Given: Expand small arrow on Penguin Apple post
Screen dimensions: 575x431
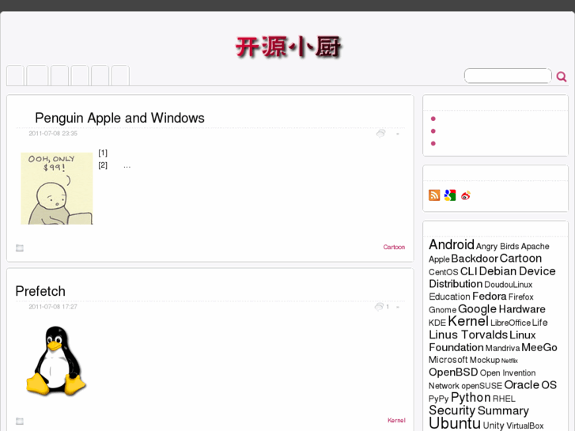Looking at the screenshot, I should coord(398,134).
